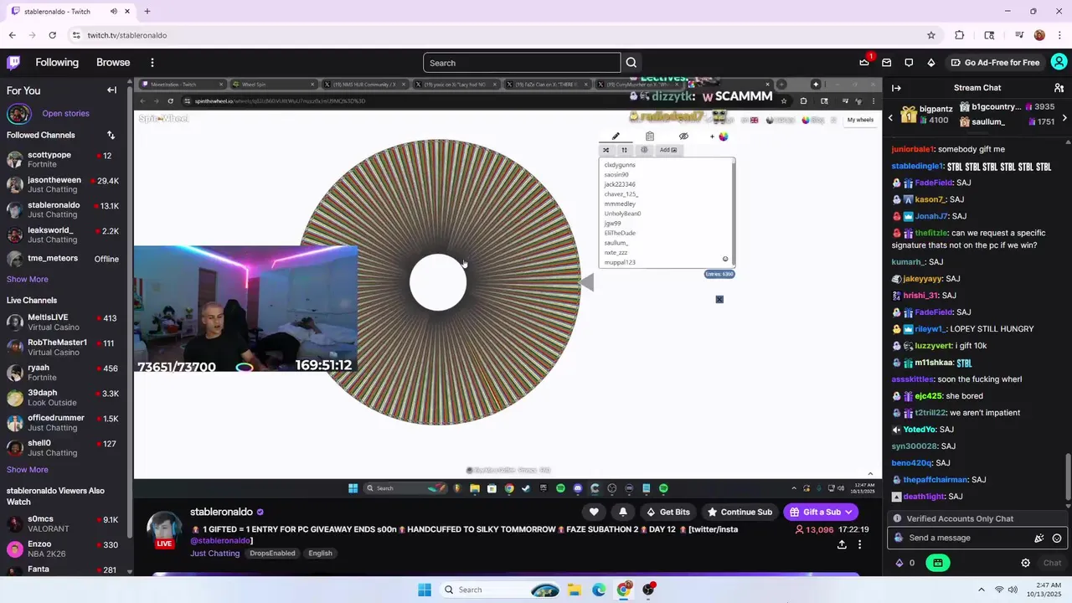The height and width of the screenshot is (603, 1072).
Task: Open the Browse tab
Action: (x=113, y=63)
